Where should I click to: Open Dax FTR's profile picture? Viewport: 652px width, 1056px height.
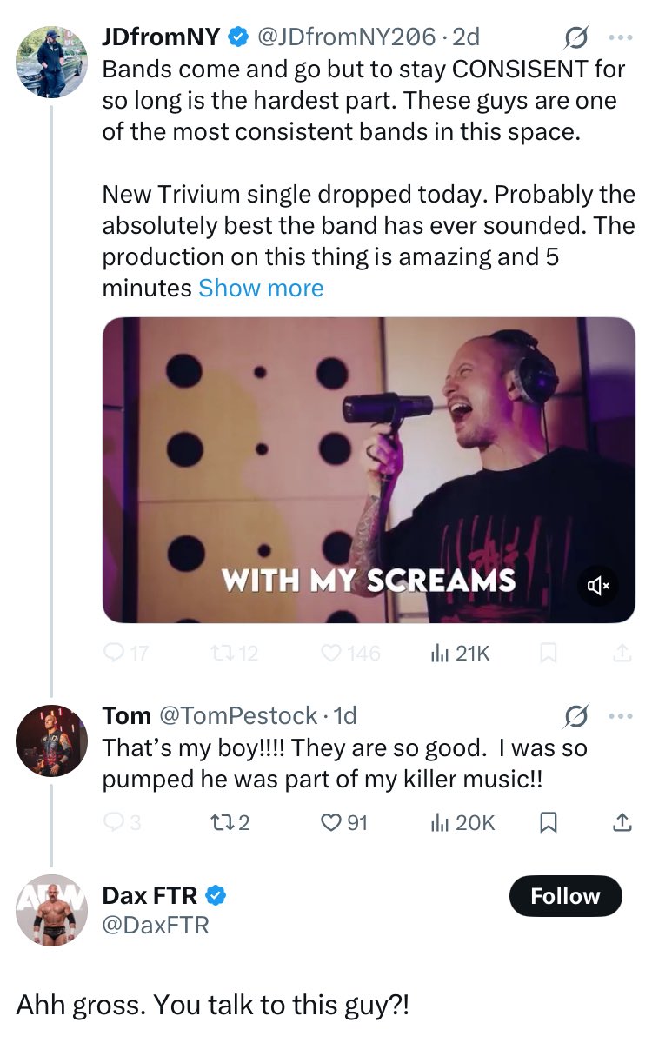coord(51,909)
